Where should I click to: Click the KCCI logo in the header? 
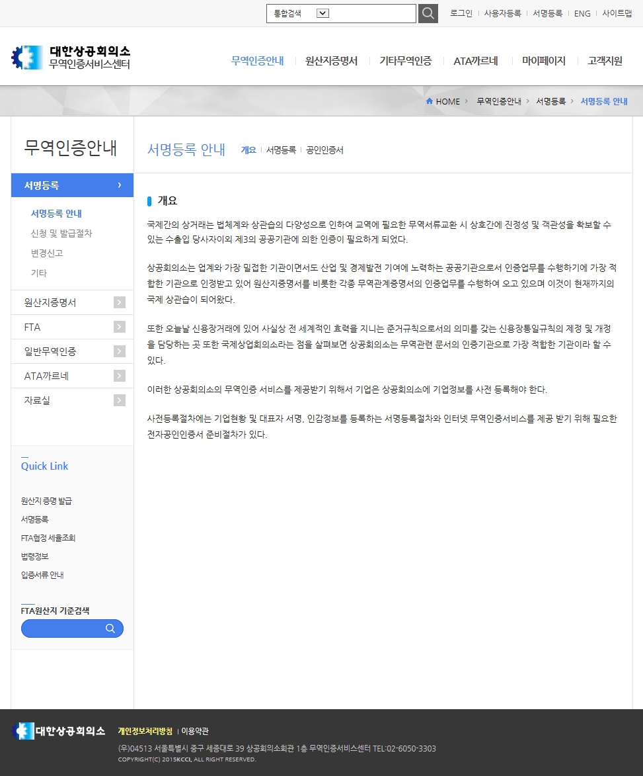[71, 58]
